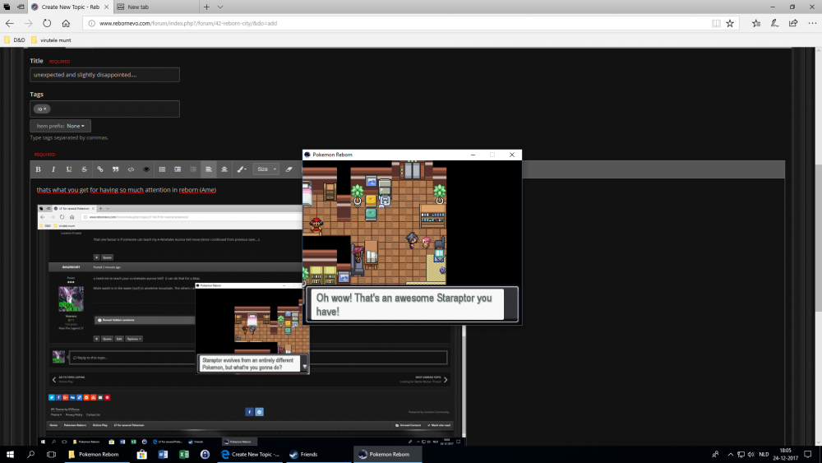Switch to the Pokemon Reborn game taskbar item

tap(388, 455)
